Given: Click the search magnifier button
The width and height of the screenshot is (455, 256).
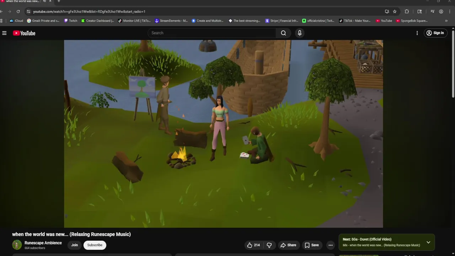Looking at the screenshot, I should pyautogui.click(x=283, y=33).
